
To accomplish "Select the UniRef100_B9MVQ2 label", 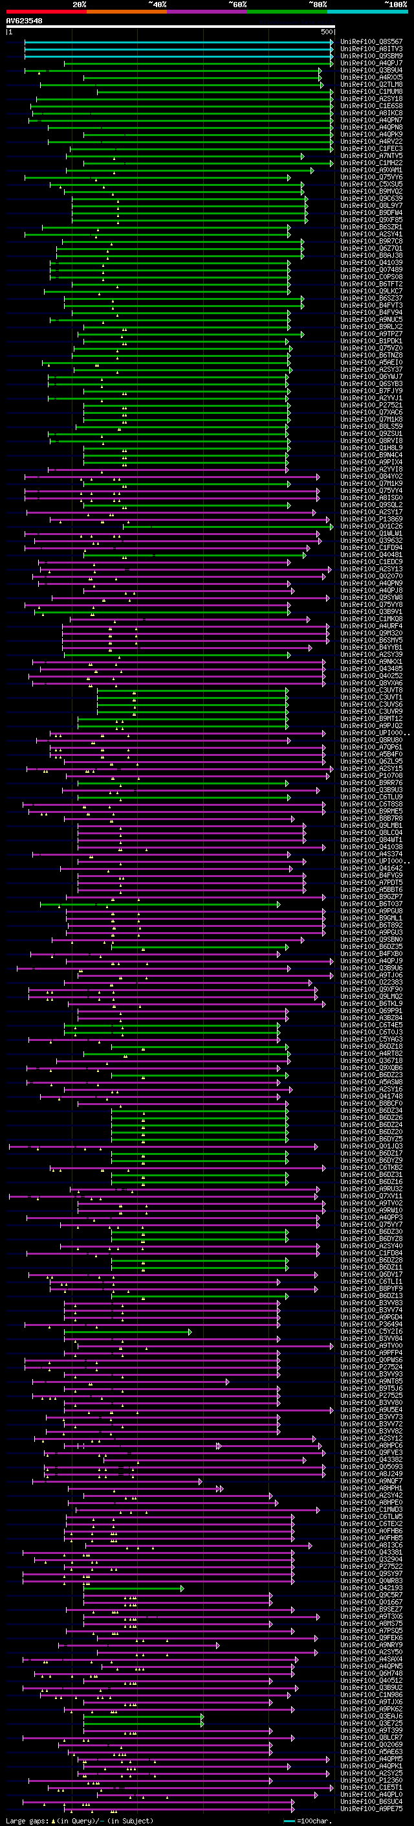I will click(371, 191).
